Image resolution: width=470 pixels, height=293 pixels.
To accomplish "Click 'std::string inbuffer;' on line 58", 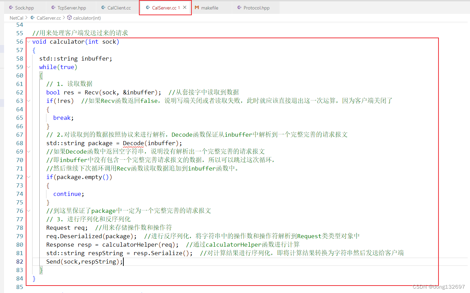I will [76, 59].
